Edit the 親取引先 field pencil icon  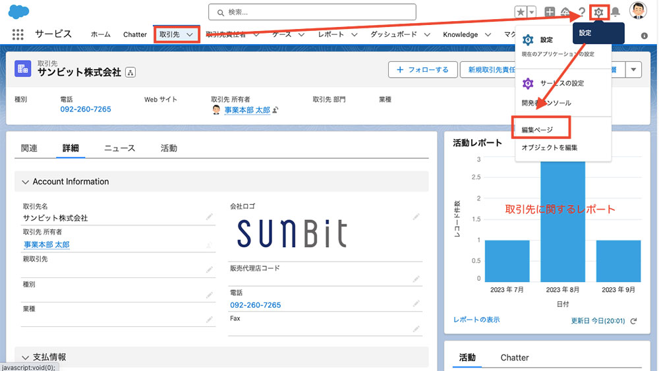(209, 270)
